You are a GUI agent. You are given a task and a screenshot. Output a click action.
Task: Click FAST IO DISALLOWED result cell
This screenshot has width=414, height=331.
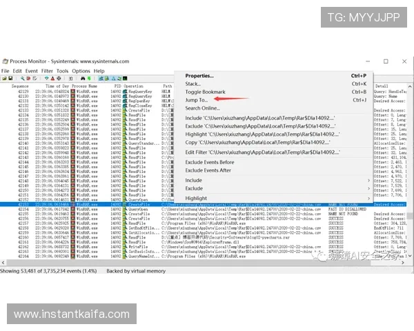(x=347, y=210)
